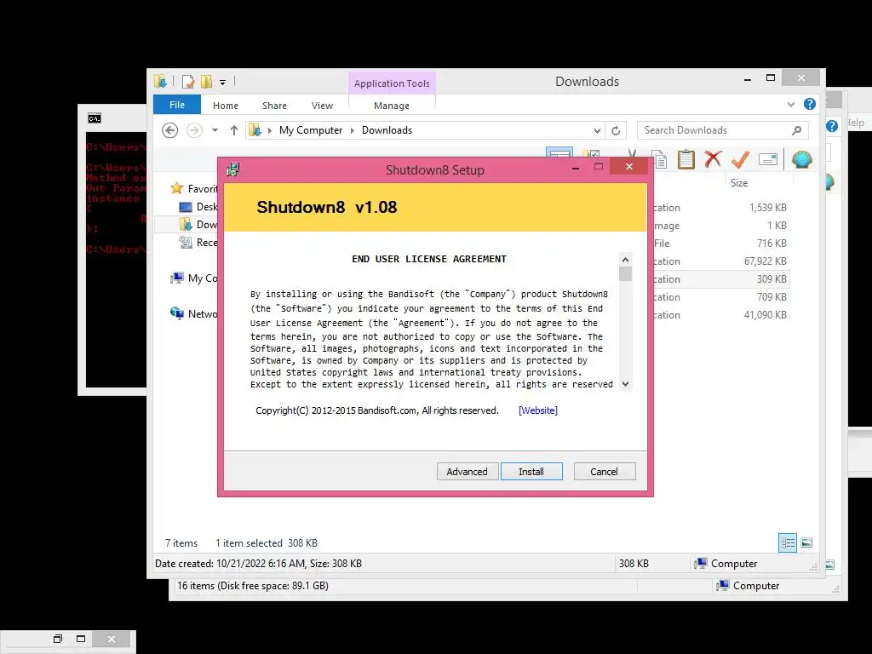Click the Paste clipboard toolbar icon

686,159
